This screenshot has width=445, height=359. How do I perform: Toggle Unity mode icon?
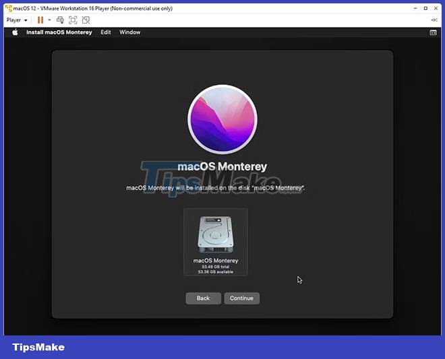[x=86, y=20]
